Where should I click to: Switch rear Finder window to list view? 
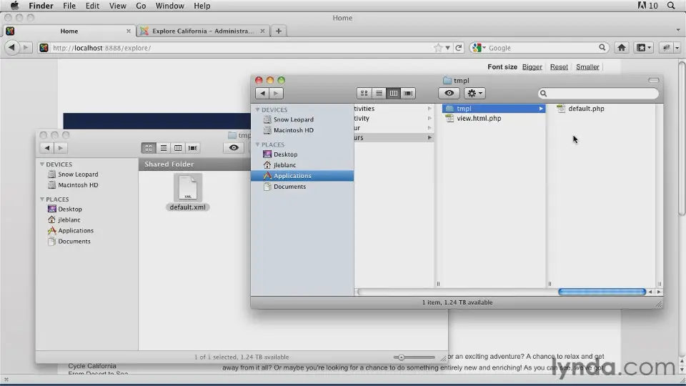(x=163, y=148)
